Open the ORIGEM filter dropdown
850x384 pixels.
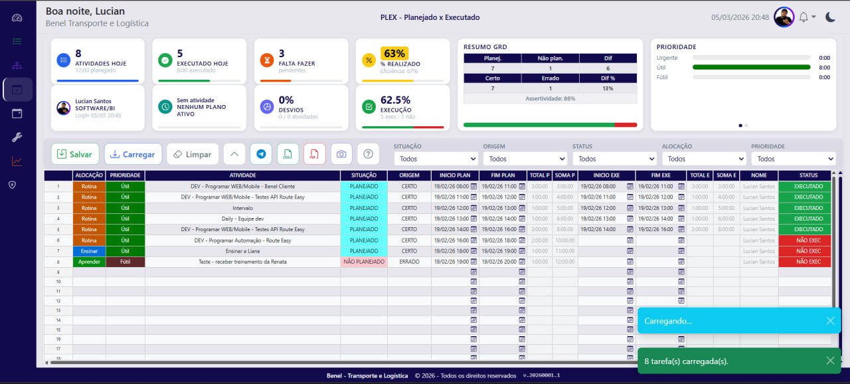(525, 159)
